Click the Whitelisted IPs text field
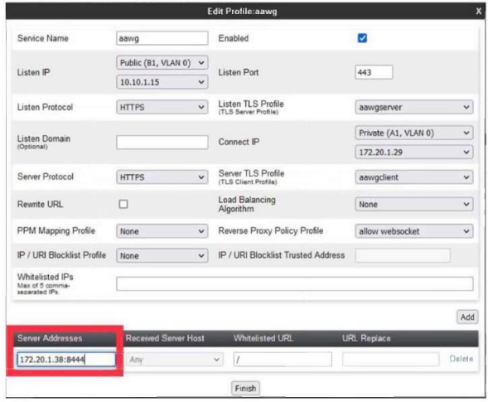Image resolution: width=488 pixels, height=402 pixels. 295,283
